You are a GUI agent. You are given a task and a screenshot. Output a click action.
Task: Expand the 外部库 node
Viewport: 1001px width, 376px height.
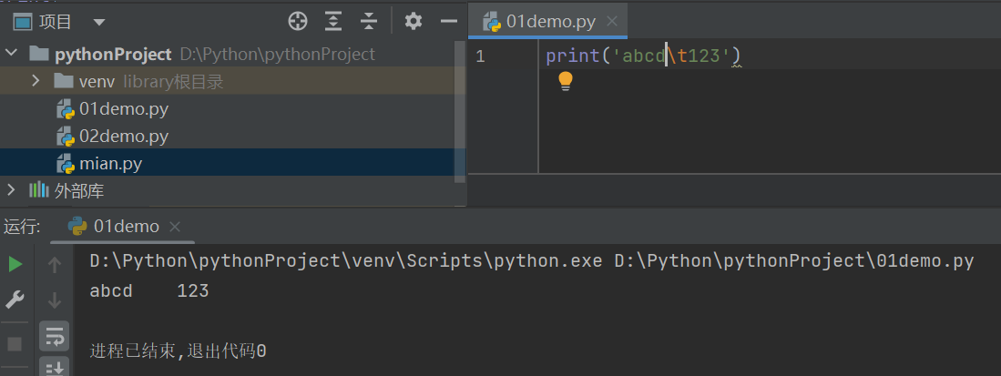(x=12, y=190)
